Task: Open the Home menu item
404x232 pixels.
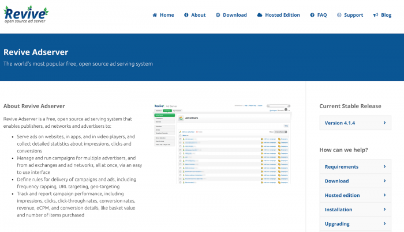Action: (167, 15)
